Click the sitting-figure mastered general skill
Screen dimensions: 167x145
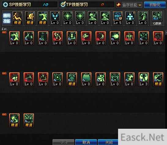[x=17, y=18]
